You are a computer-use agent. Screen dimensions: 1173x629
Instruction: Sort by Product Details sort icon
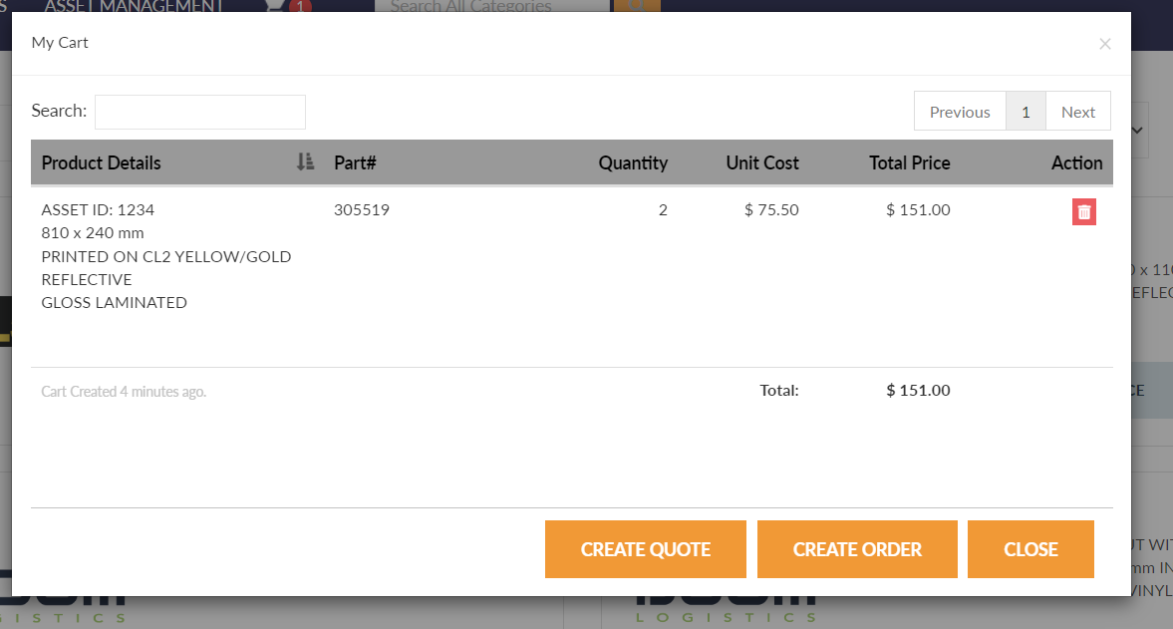pyautogui.click(x=305, y=161)
